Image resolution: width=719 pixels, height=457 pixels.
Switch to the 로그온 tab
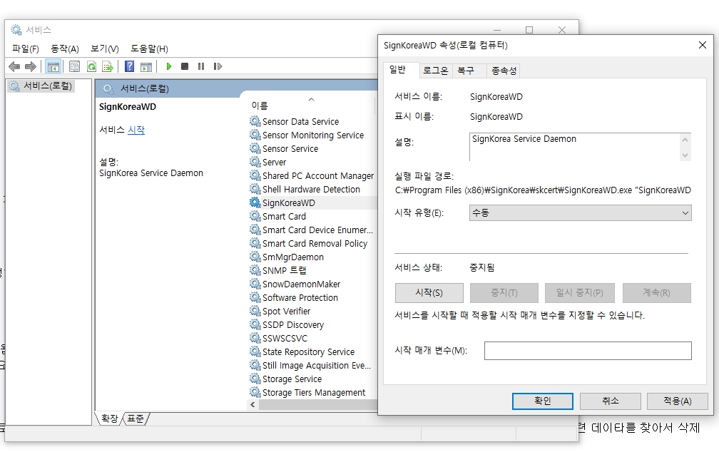pyautogui.click(x=435, y=71)
